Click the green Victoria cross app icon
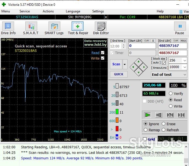Viewport: 189px width, 166px height. tap(4, 4)
